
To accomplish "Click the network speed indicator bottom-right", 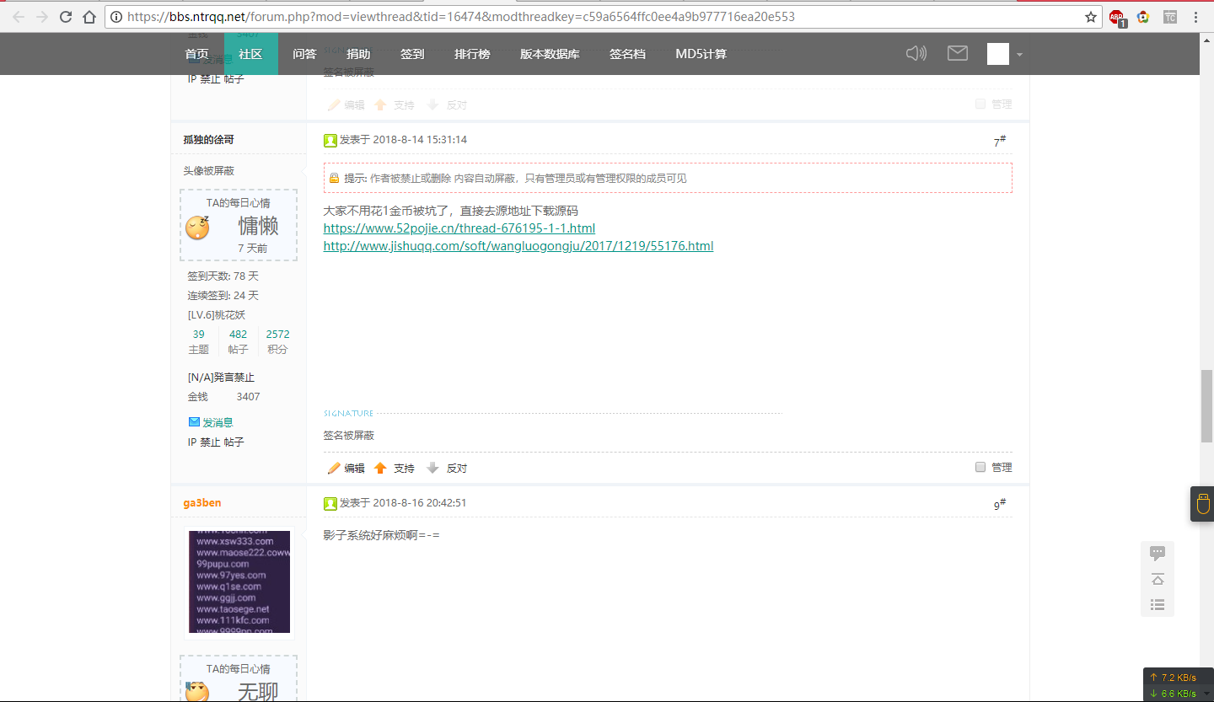I will [1178, 685].
